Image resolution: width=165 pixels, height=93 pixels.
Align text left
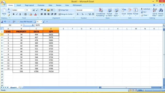[x=42, y=14]
